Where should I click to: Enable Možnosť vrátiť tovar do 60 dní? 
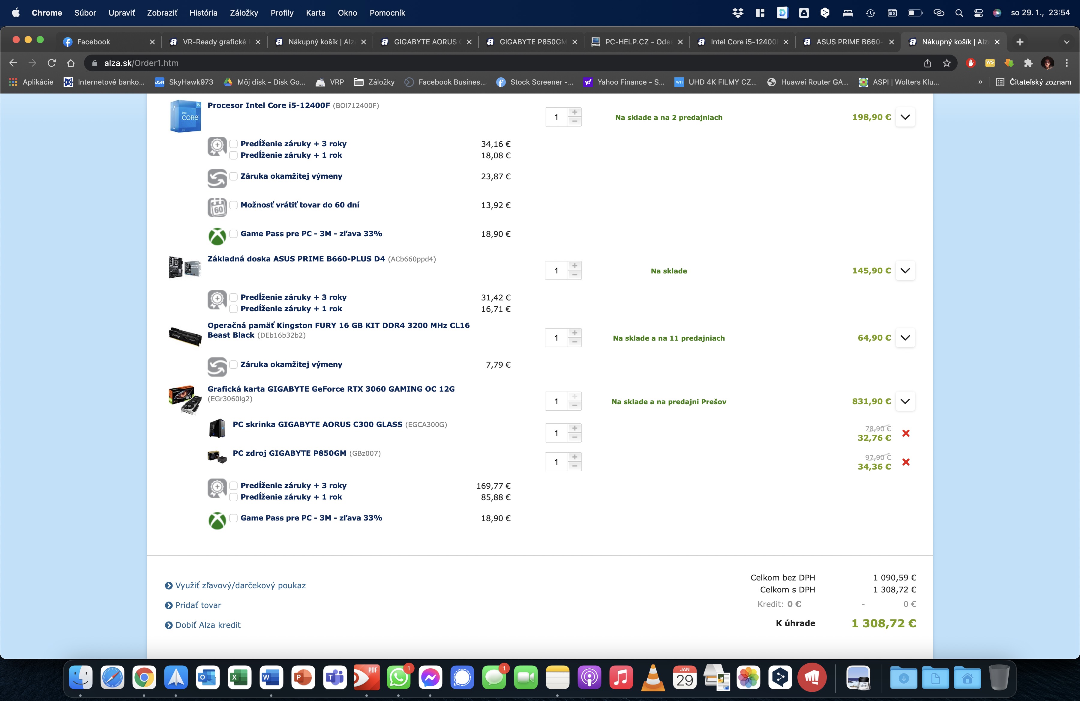click(x=233, y=205)
